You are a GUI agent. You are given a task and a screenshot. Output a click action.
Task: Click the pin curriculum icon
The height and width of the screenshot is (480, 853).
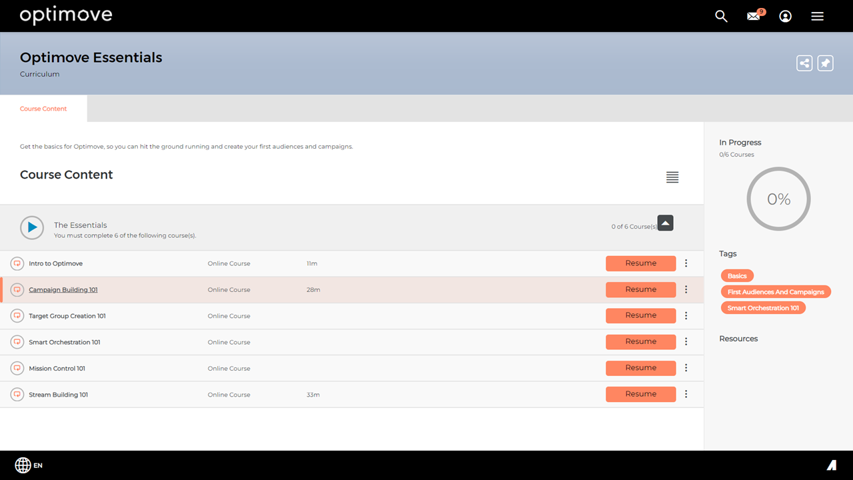(825, 63)
